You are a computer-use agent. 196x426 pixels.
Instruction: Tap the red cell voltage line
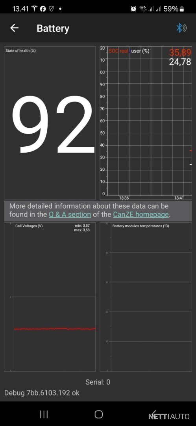tap(55, 329)
